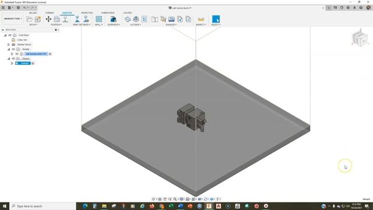Click the Infill grid icon
The image size is (373, 210).
(98, 19)
